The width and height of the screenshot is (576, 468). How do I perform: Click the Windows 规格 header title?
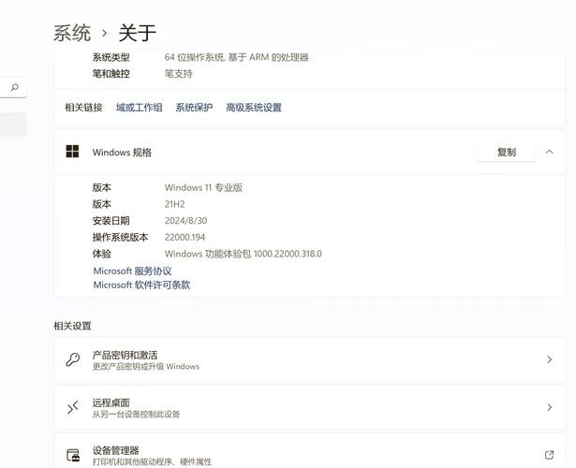click(122, 153)
